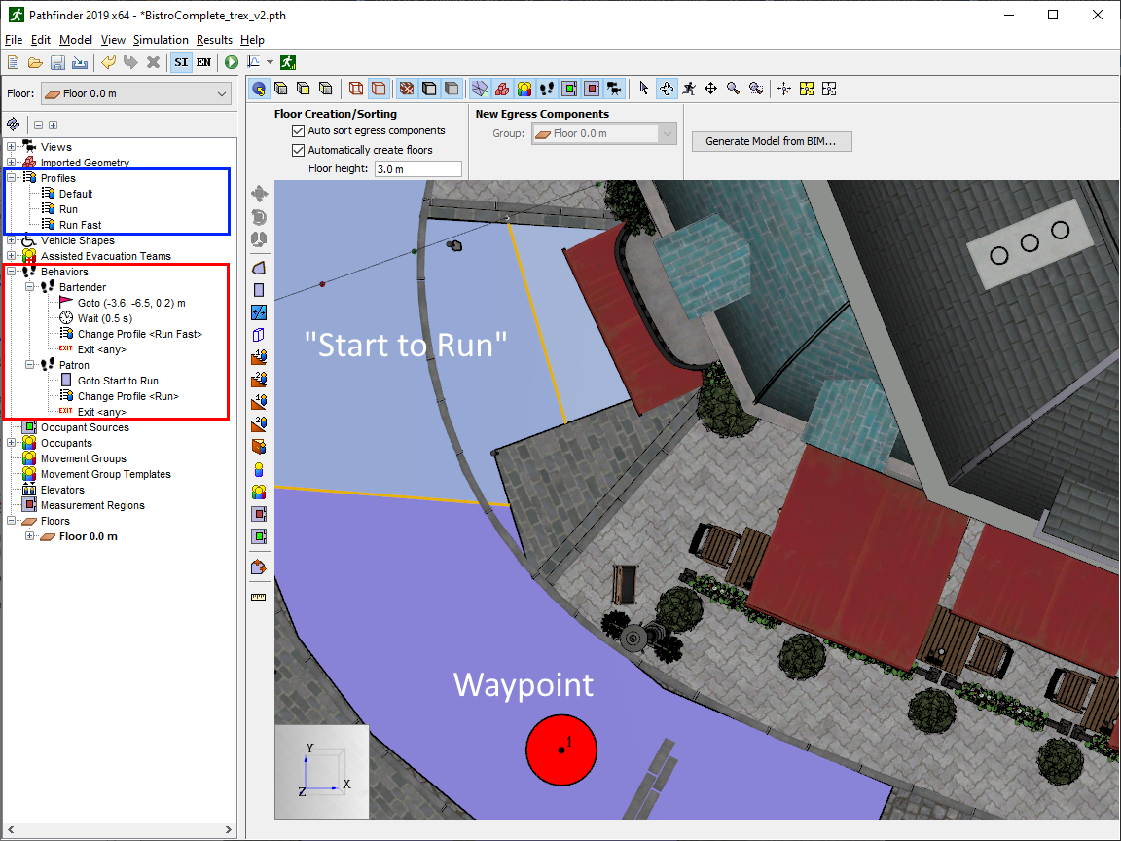Select the magnifier zoom tool

pos(733,89)
